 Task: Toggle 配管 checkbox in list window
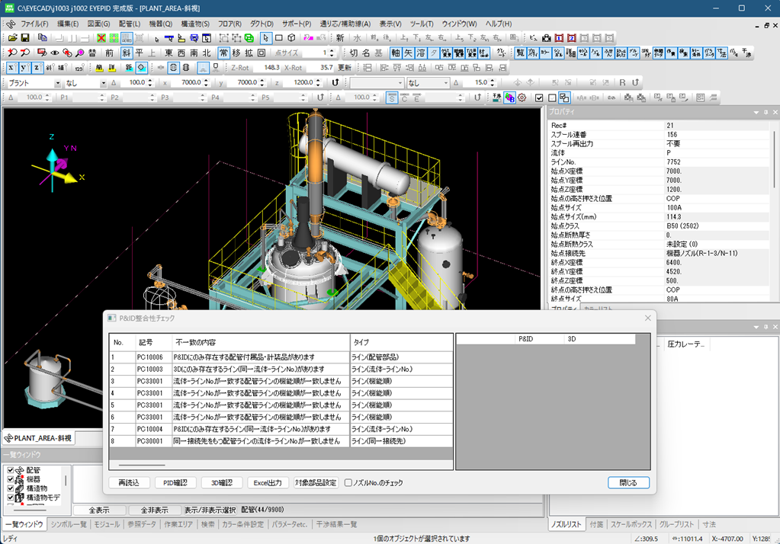11,470
